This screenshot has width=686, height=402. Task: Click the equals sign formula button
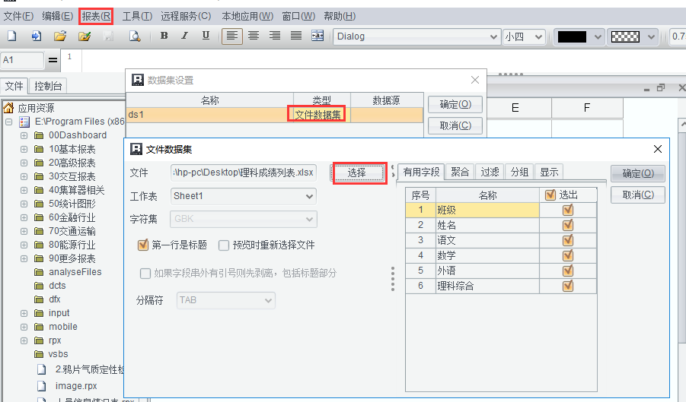pyautogui.click(x=53, y=60)
